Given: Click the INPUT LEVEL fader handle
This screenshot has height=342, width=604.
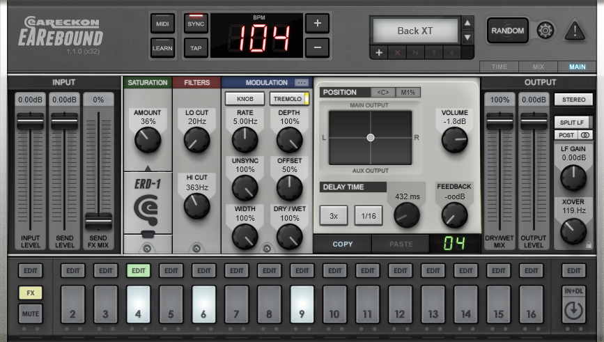Looking at the screenshot, I should (30, 120).
